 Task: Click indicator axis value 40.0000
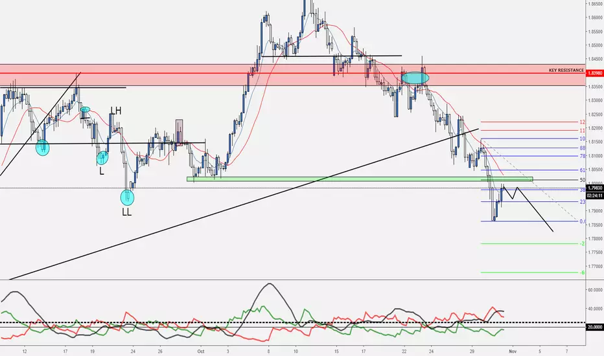[x=596, y=309]
